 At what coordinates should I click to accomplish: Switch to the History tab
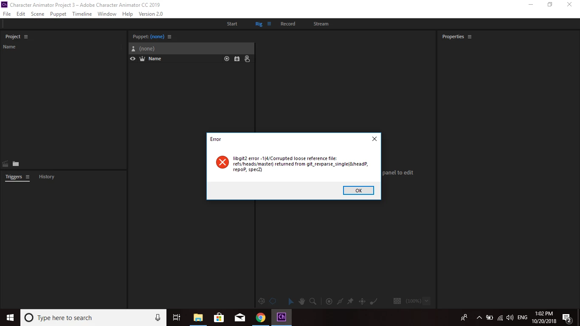pyautogui.click(x=47, y=177)
